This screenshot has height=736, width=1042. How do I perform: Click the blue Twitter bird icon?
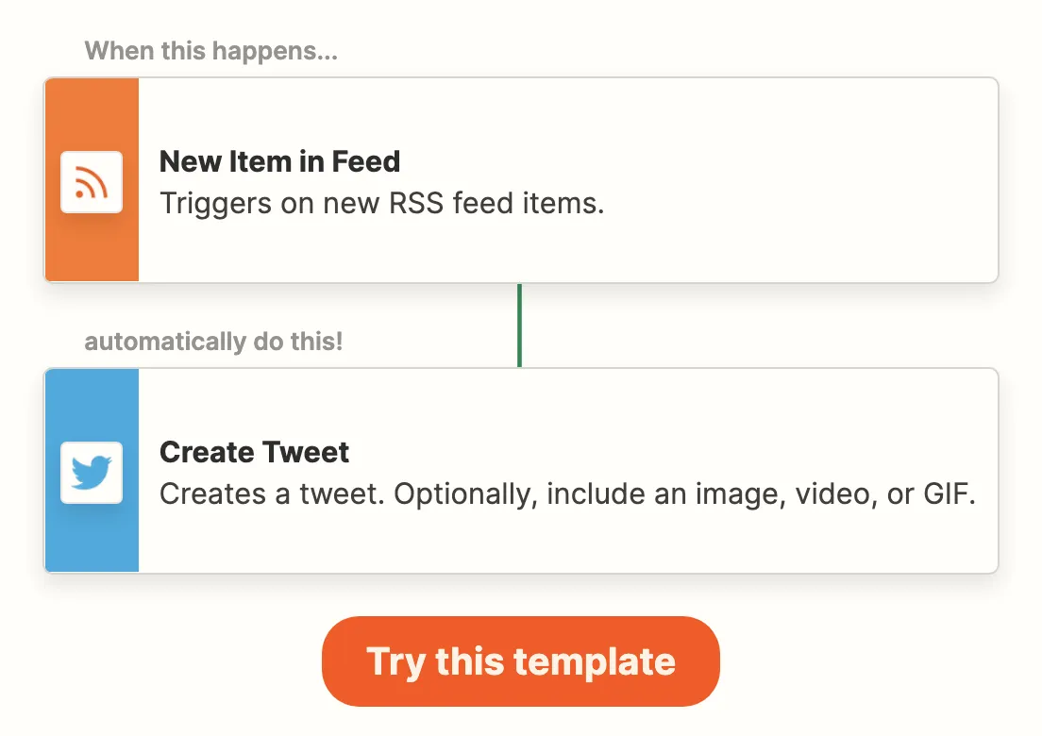click(92, 473)
